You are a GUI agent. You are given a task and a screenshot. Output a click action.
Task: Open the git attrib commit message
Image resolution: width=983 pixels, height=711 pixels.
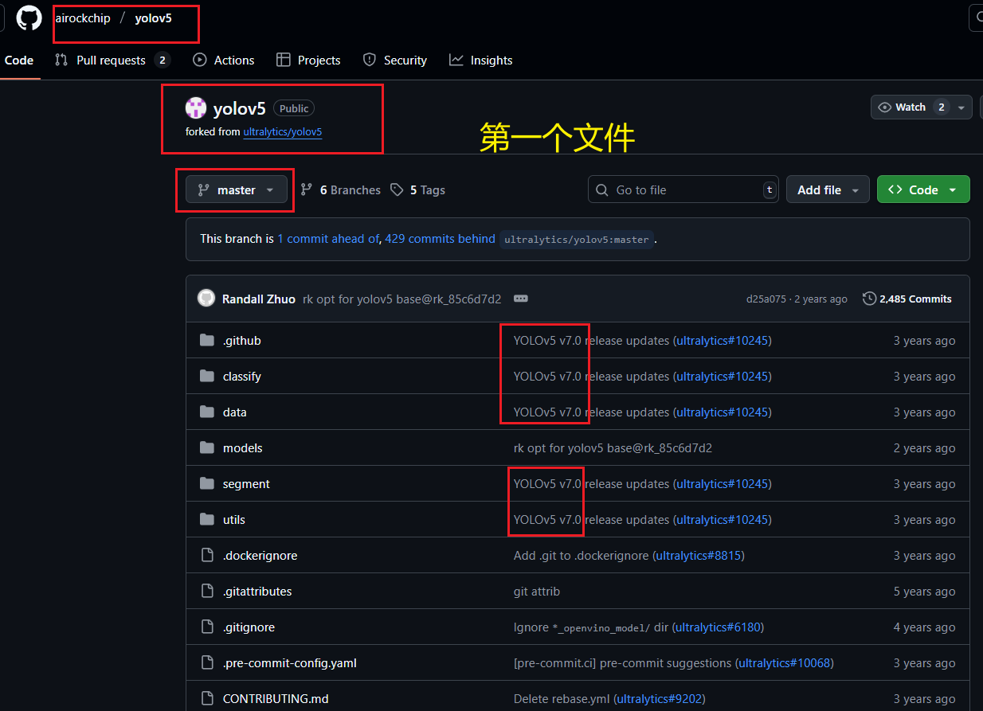click(537, 592)
